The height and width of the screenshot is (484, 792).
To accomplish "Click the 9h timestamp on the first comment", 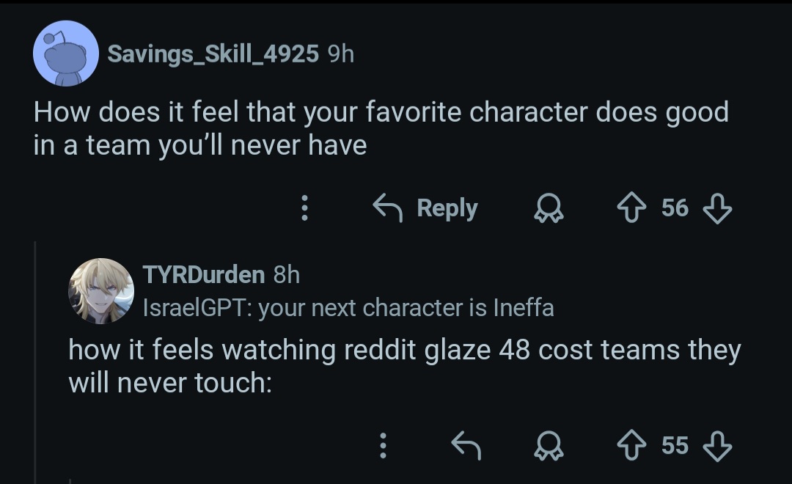I will click(x=341, y=54).
